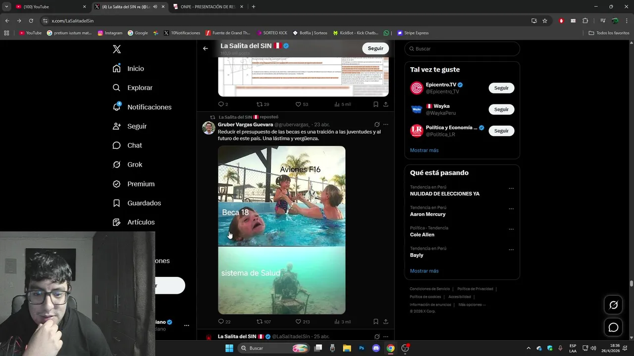Open Discord from the taskbar
The image size is (634, 356).
(x=376, y=348)
